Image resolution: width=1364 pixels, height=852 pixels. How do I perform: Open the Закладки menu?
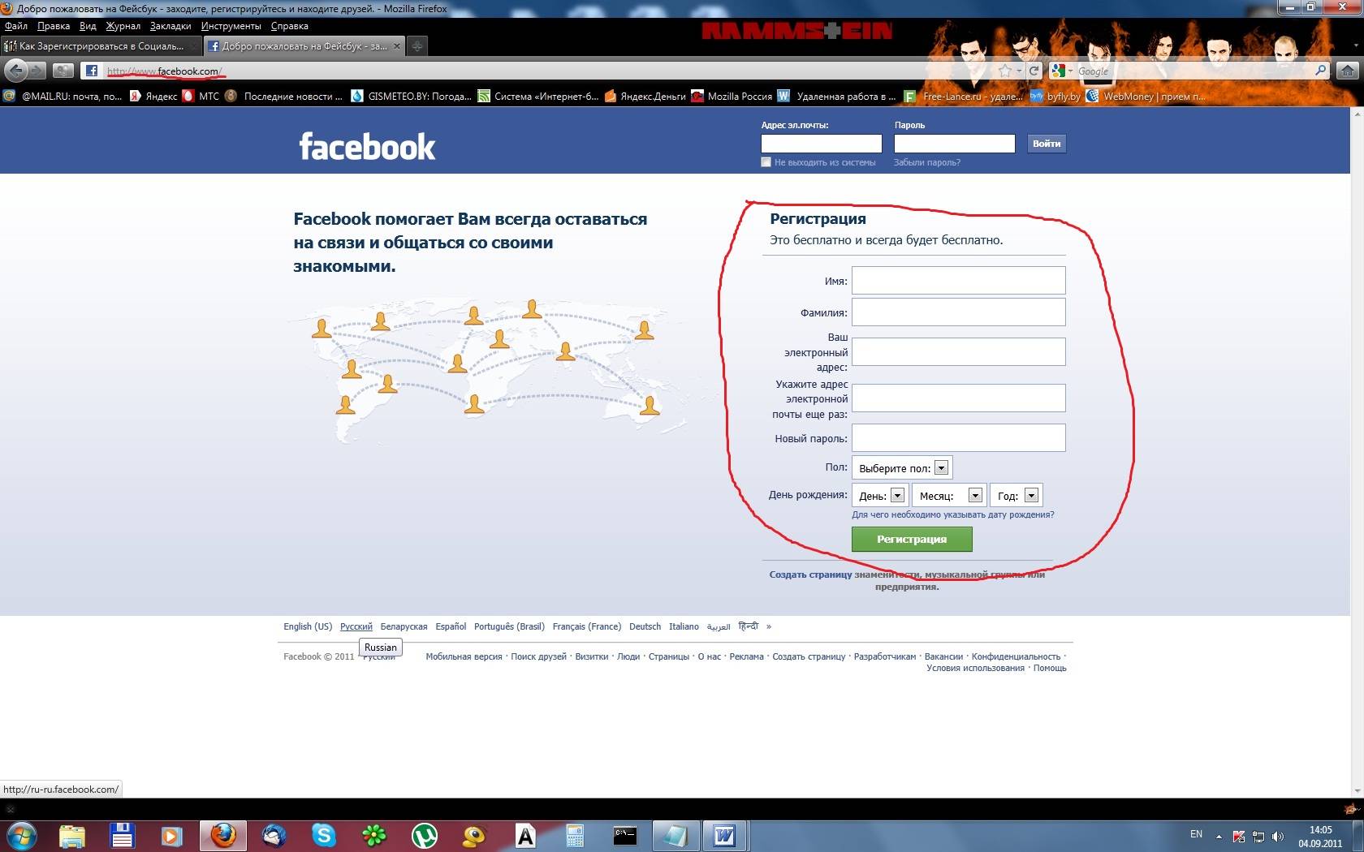pyautogui.click(x=170, y=26)
